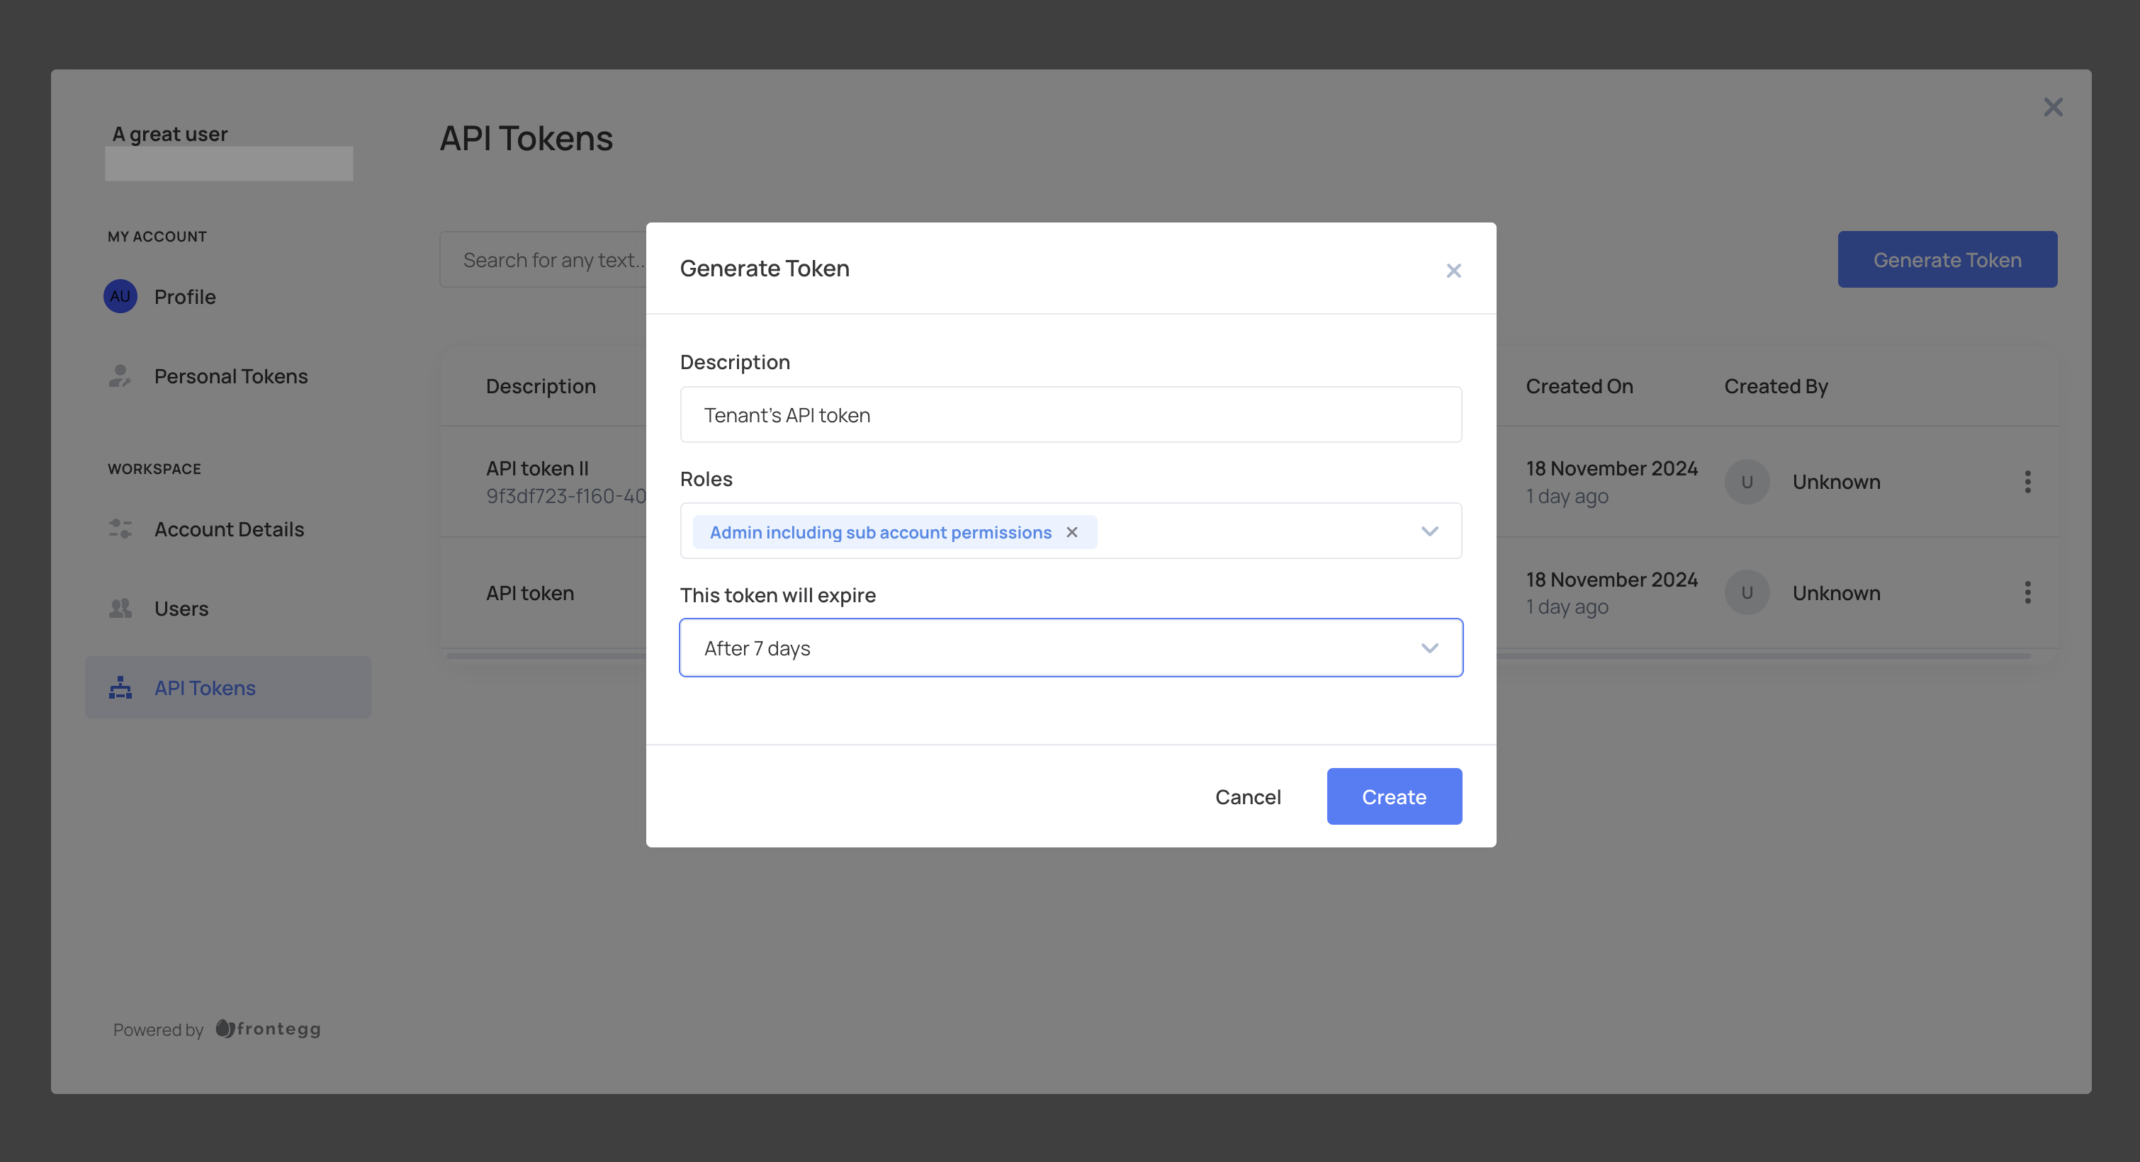
Task: Click the AU profile avatar icon
Action: [x=120, y=296]
